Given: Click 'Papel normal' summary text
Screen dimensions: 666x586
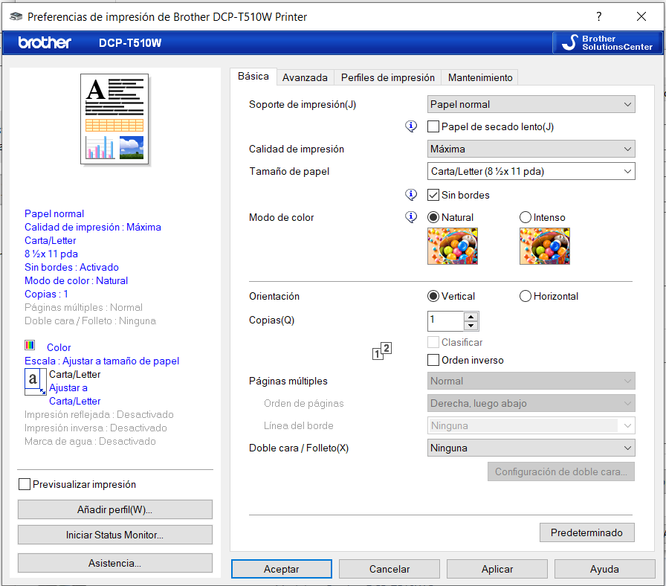Looking at the screenshot, I should click(x=54, y=213).
